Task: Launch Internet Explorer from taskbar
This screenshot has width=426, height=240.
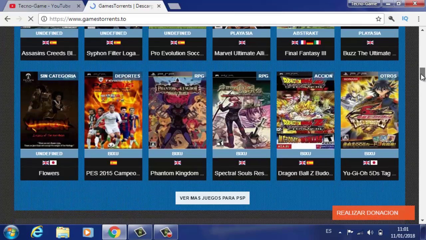Action: coord(37,232)
